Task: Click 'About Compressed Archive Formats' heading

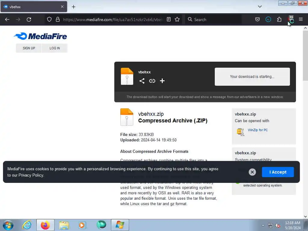Action: (154, 152)
